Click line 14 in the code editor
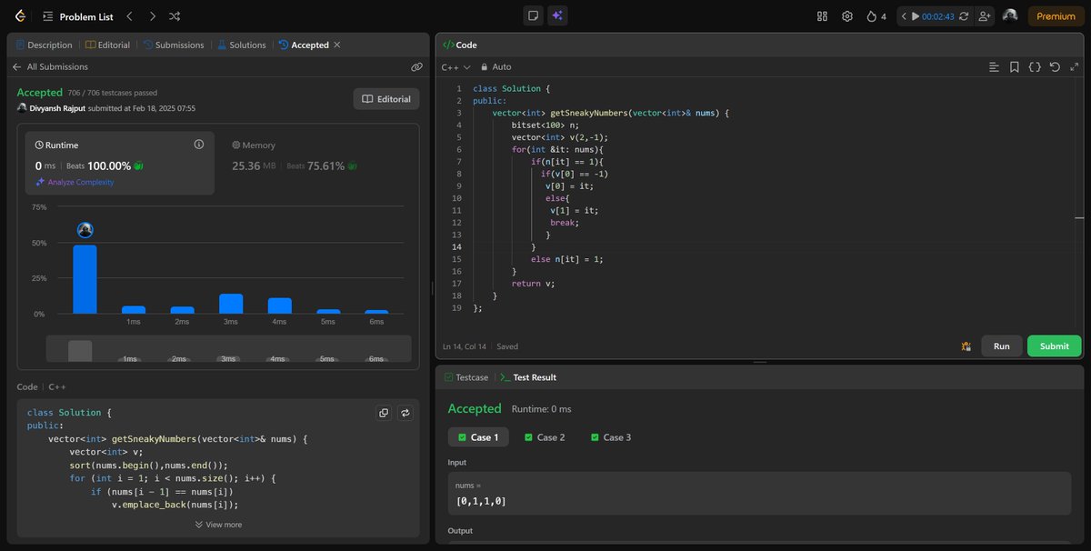The image size is (1091, 551). click(x=759, y=246)
